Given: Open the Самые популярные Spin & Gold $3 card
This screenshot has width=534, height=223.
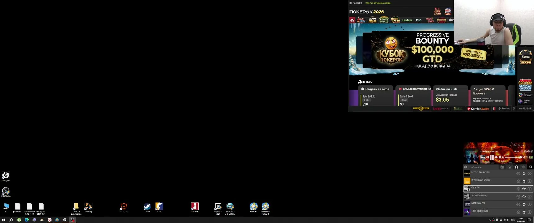Looking at the screenshot, I should (413, 96).
